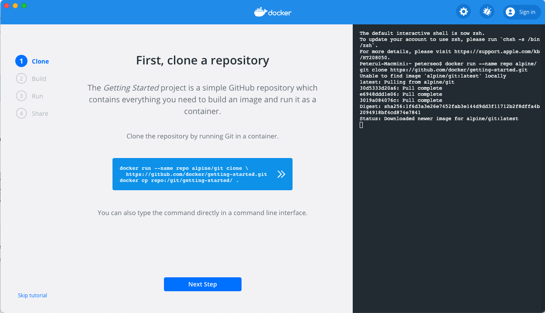Open the troubleshoot bug icon
The width and height of the screenshot is (545, 313).
tap(487, 12)
